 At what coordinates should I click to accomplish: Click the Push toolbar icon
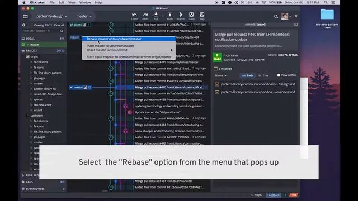click(x=170, y=16)
